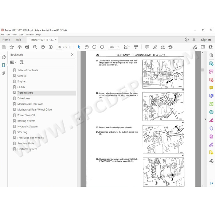Go to next page arrow
Image resolution: width=215 pixels, height=215 pixels.
(x=51, y=47)
